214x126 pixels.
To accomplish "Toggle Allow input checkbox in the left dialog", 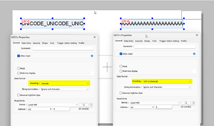I will click(19, 56).
